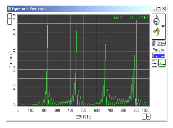Click the sensor connector input icon

click(156, 20)
